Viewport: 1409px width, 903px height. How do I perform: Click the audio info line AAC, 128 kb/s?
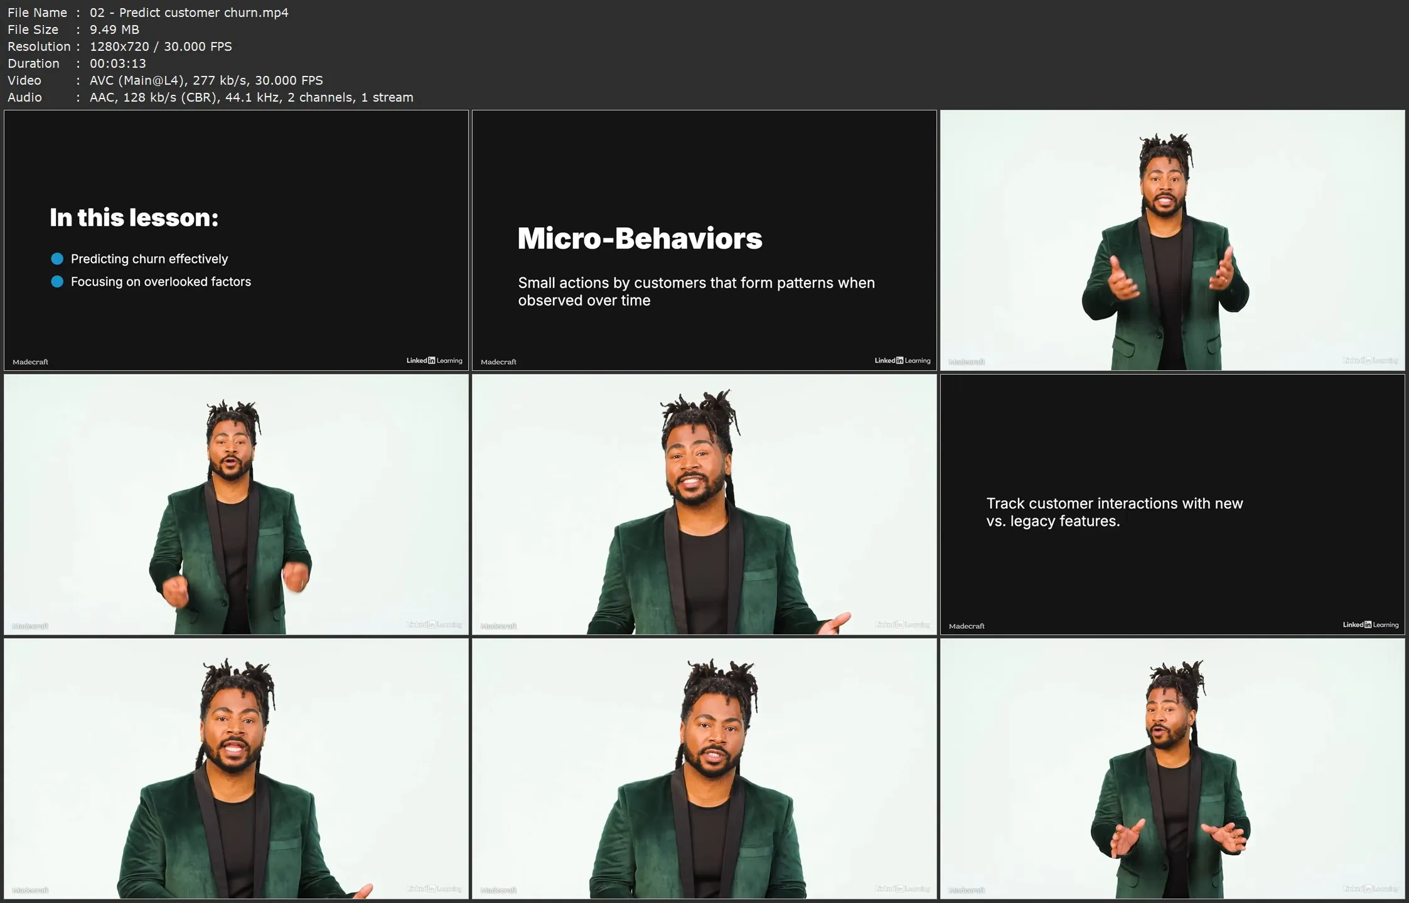point(252,97)
